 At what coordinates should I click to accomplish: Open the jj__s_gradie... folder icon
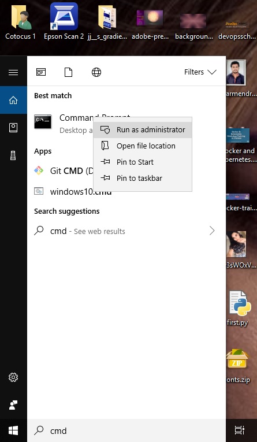[107, 17]
